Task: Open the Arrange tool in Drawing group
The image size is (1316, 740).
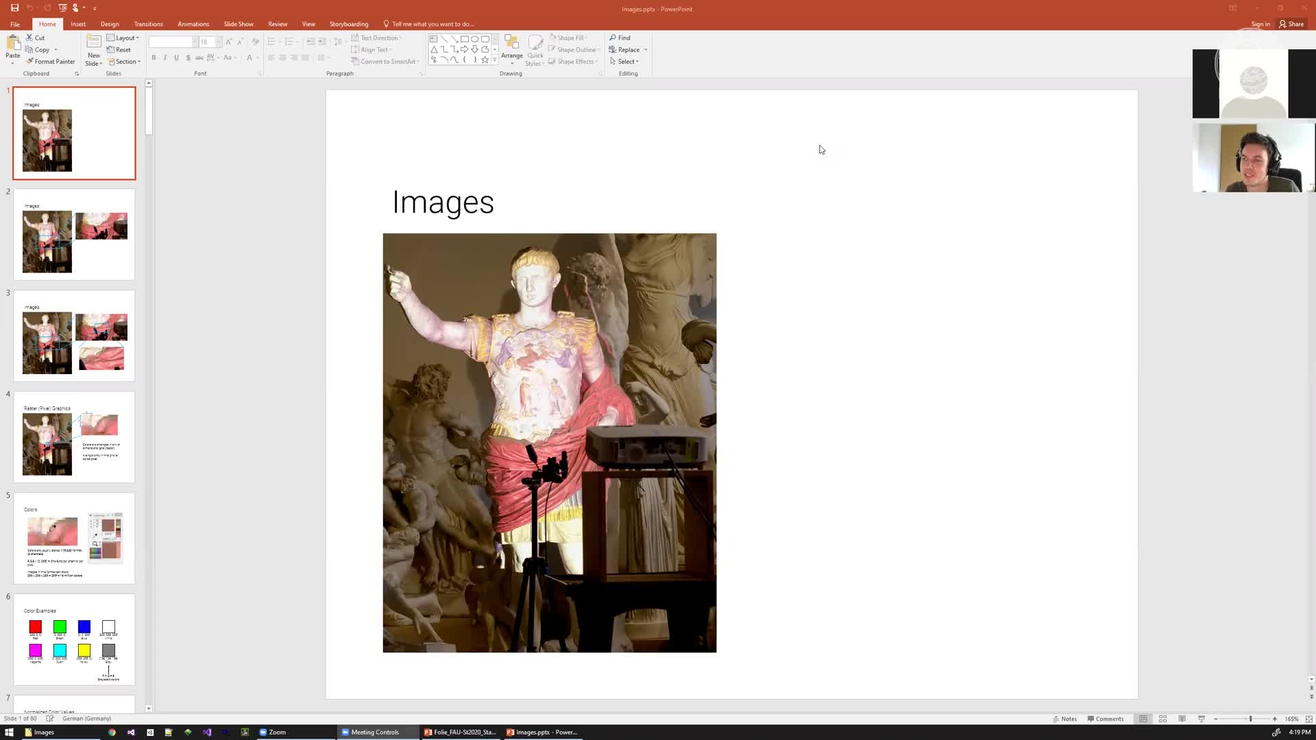Action: tap(511, 49)
